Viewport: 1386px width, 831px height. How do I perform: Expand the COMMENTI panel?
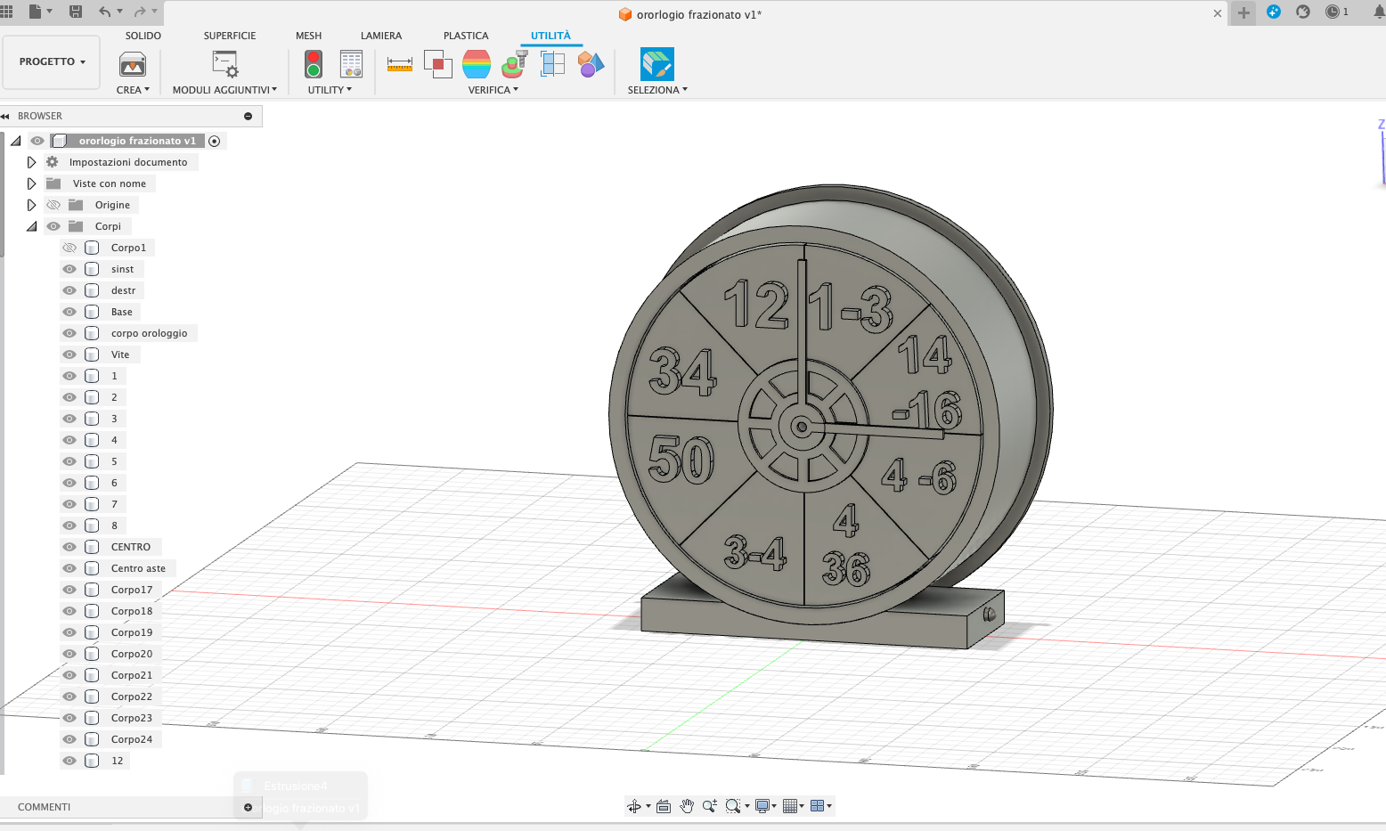coord(248,807)
